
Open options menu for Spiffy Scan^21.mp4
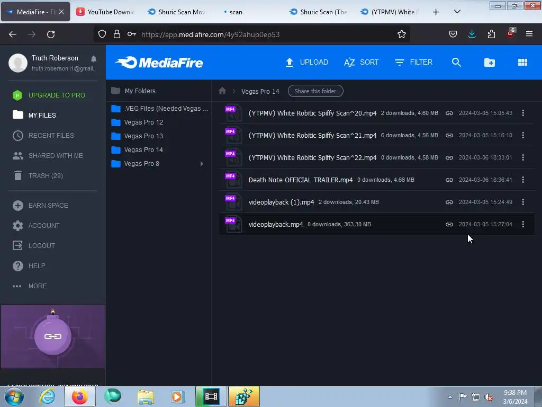(x=523, y=135)
